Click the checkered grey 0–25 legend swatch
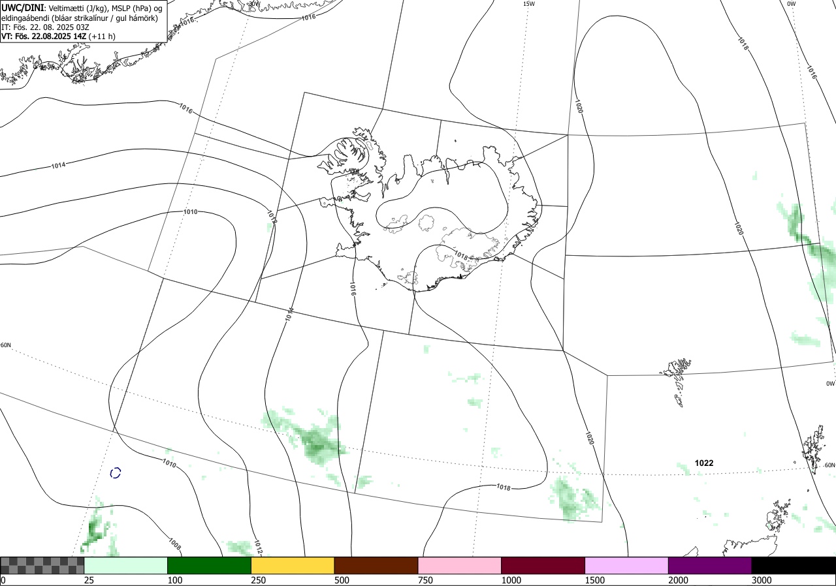Image resolution: width=836 pixels, height=586 pixels. [x=42, y=565]
